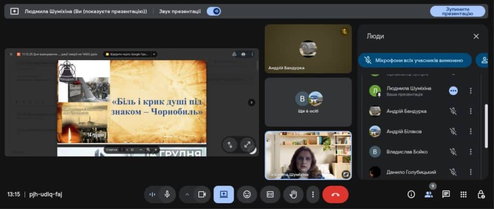Toggle the microphone button in call controls

(167, 194)
